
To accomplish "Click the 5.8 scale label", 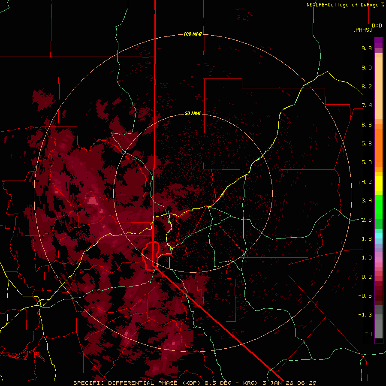I will (x=367, y=144).
